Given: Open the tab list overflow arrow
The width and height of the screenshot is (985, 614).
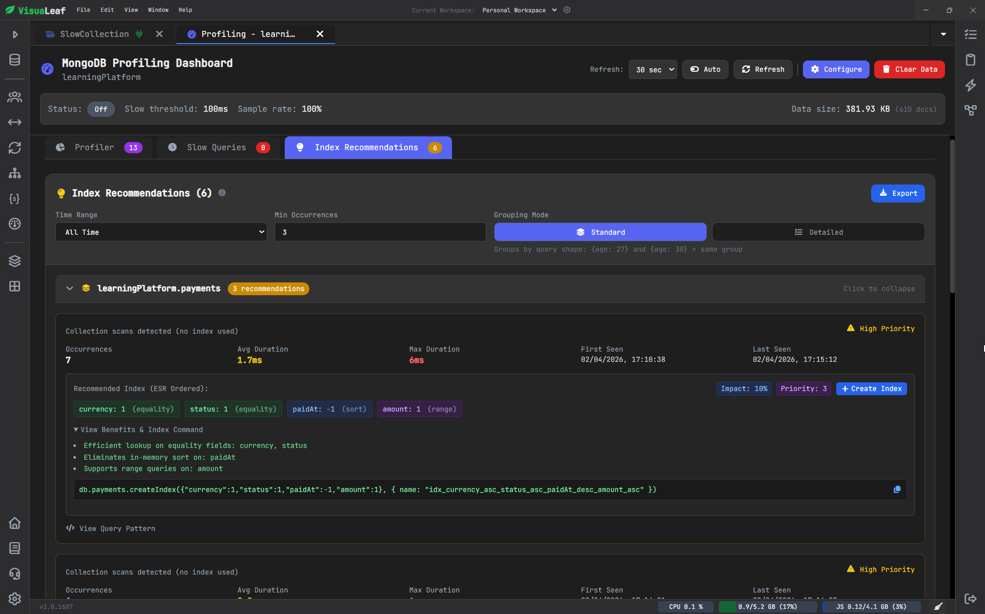Looking at the screenshot, I should [943, 34].
